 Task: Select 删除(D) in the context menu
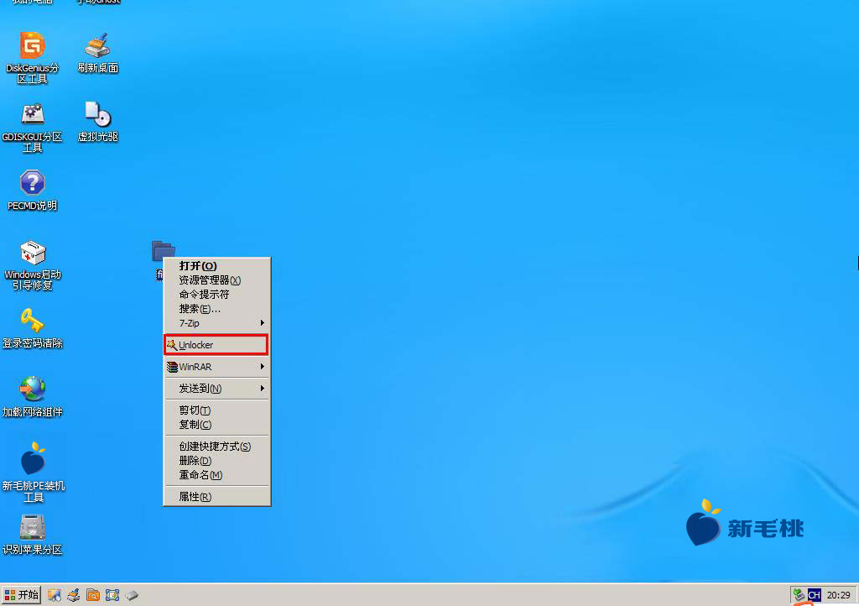tap(217, 461)
